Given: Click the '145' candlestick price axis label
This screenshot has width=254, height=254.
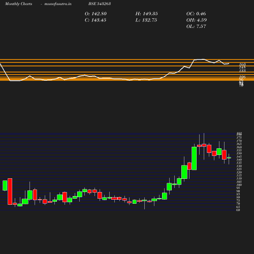Looking at the screenshot, I should coord(239,156).
